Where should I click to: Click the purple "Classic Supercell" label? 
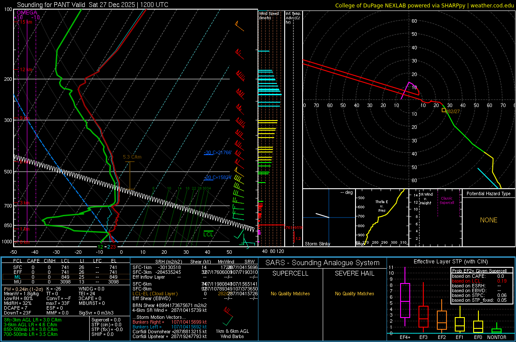click(446, 200)
